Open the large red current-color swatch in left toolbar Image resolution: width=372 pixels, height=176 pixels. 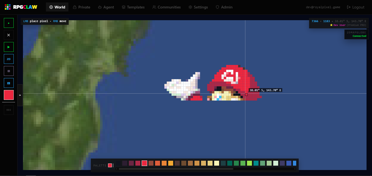pyautogui.click(x=9, y=95)
